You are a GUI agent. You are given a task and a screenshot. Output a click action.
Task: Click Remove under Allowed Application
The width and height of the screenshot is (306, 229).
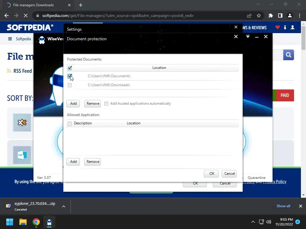(93, 162)
